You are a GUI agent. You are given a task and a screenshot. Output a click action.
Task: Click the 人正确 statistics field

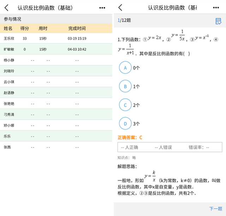[130, 147]
